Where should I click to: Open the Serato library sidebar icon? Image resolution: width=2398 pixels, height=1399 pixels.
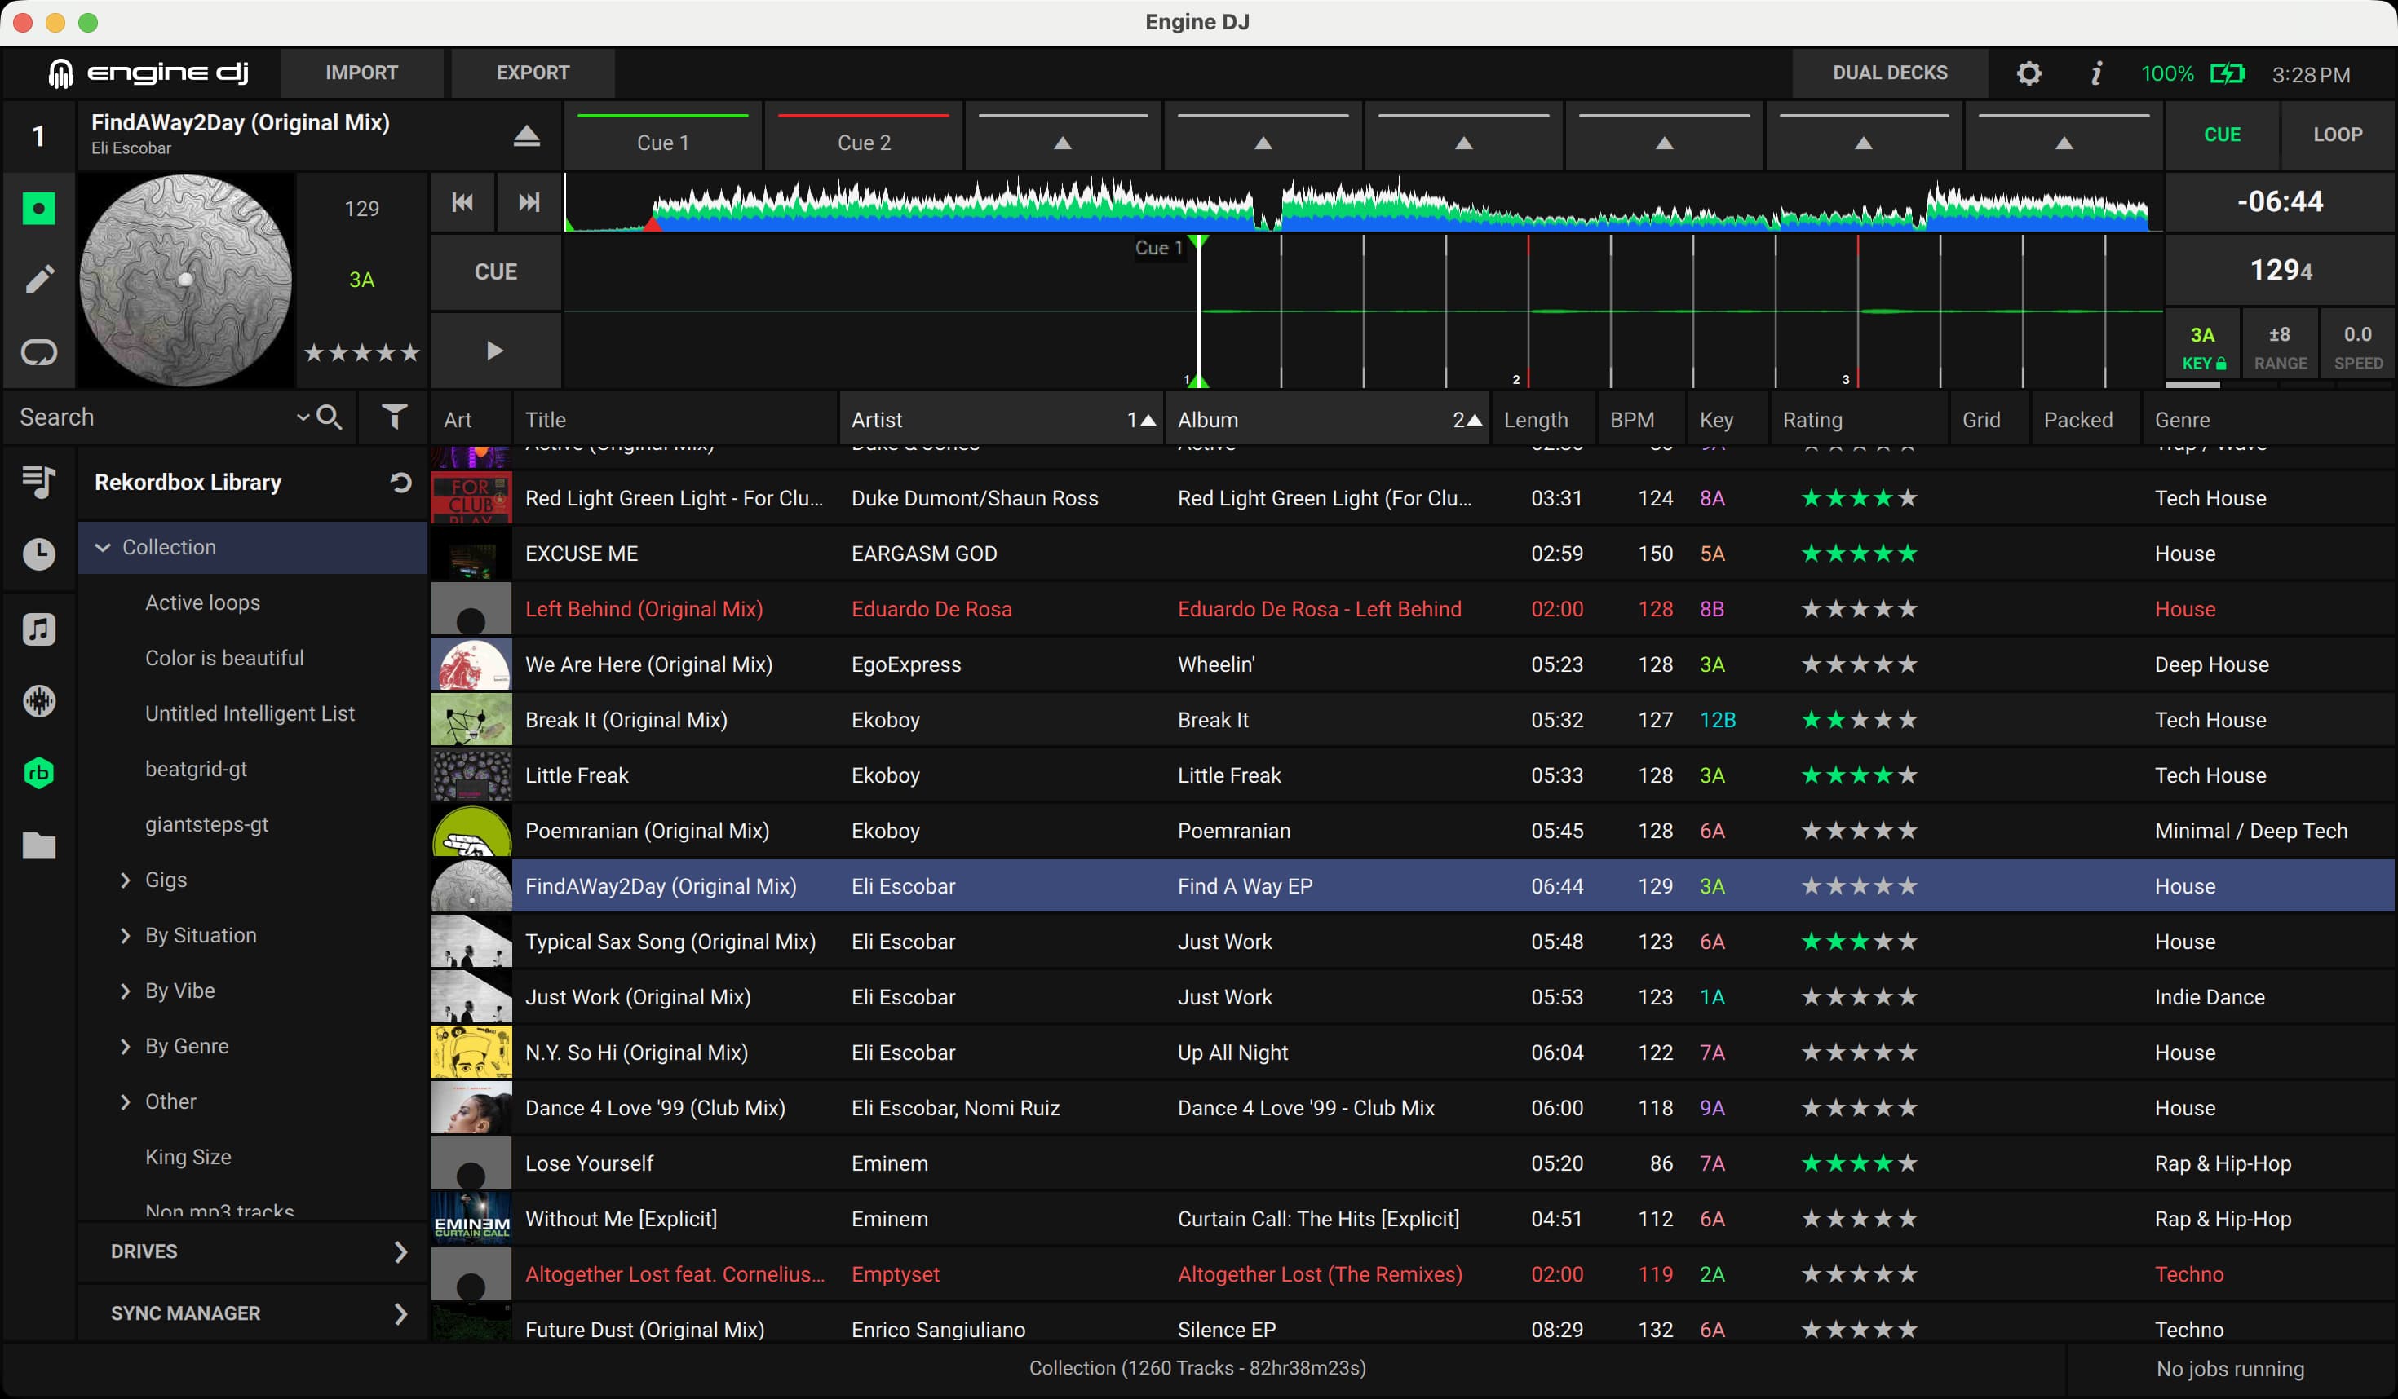click(39, 702)
